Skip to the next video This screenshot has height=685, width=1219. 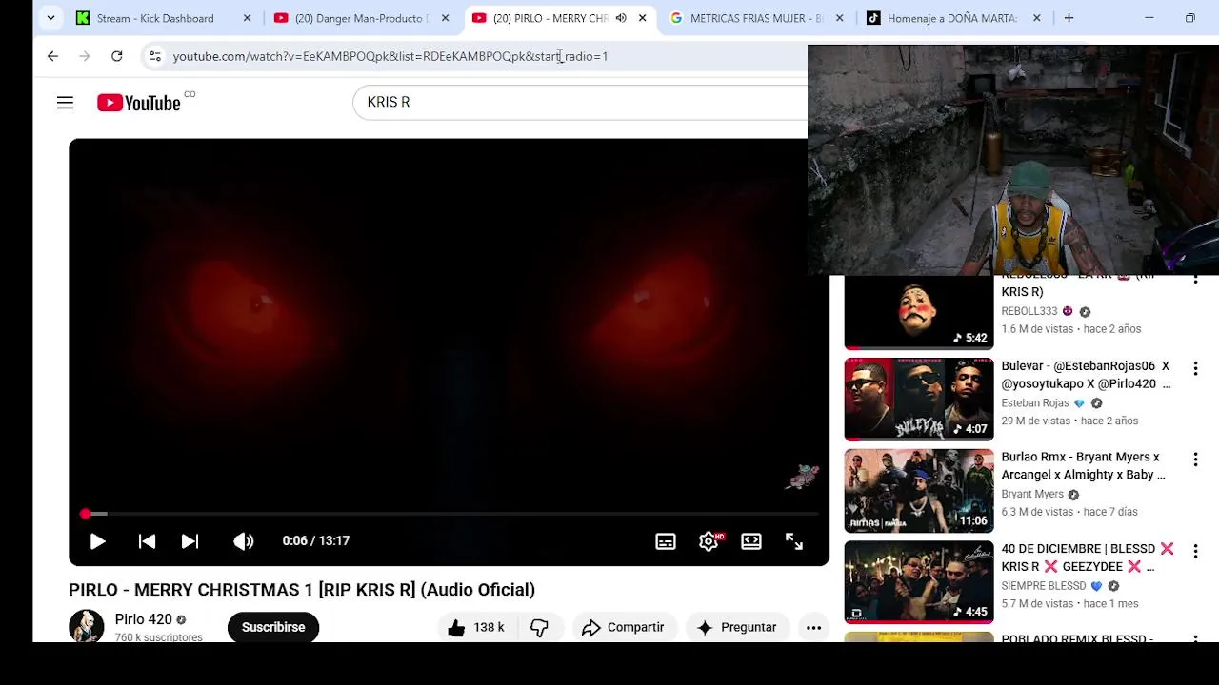190,540
